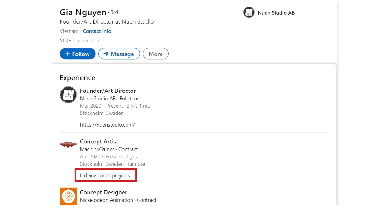
Task: Click the Nuen Studio AB logo in header
Action: [x=249, y=12]
